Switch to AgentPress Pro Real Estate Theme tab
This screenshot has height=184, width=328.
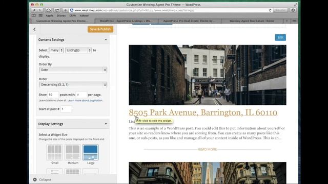pyautogui.click(x=190, y=21)
